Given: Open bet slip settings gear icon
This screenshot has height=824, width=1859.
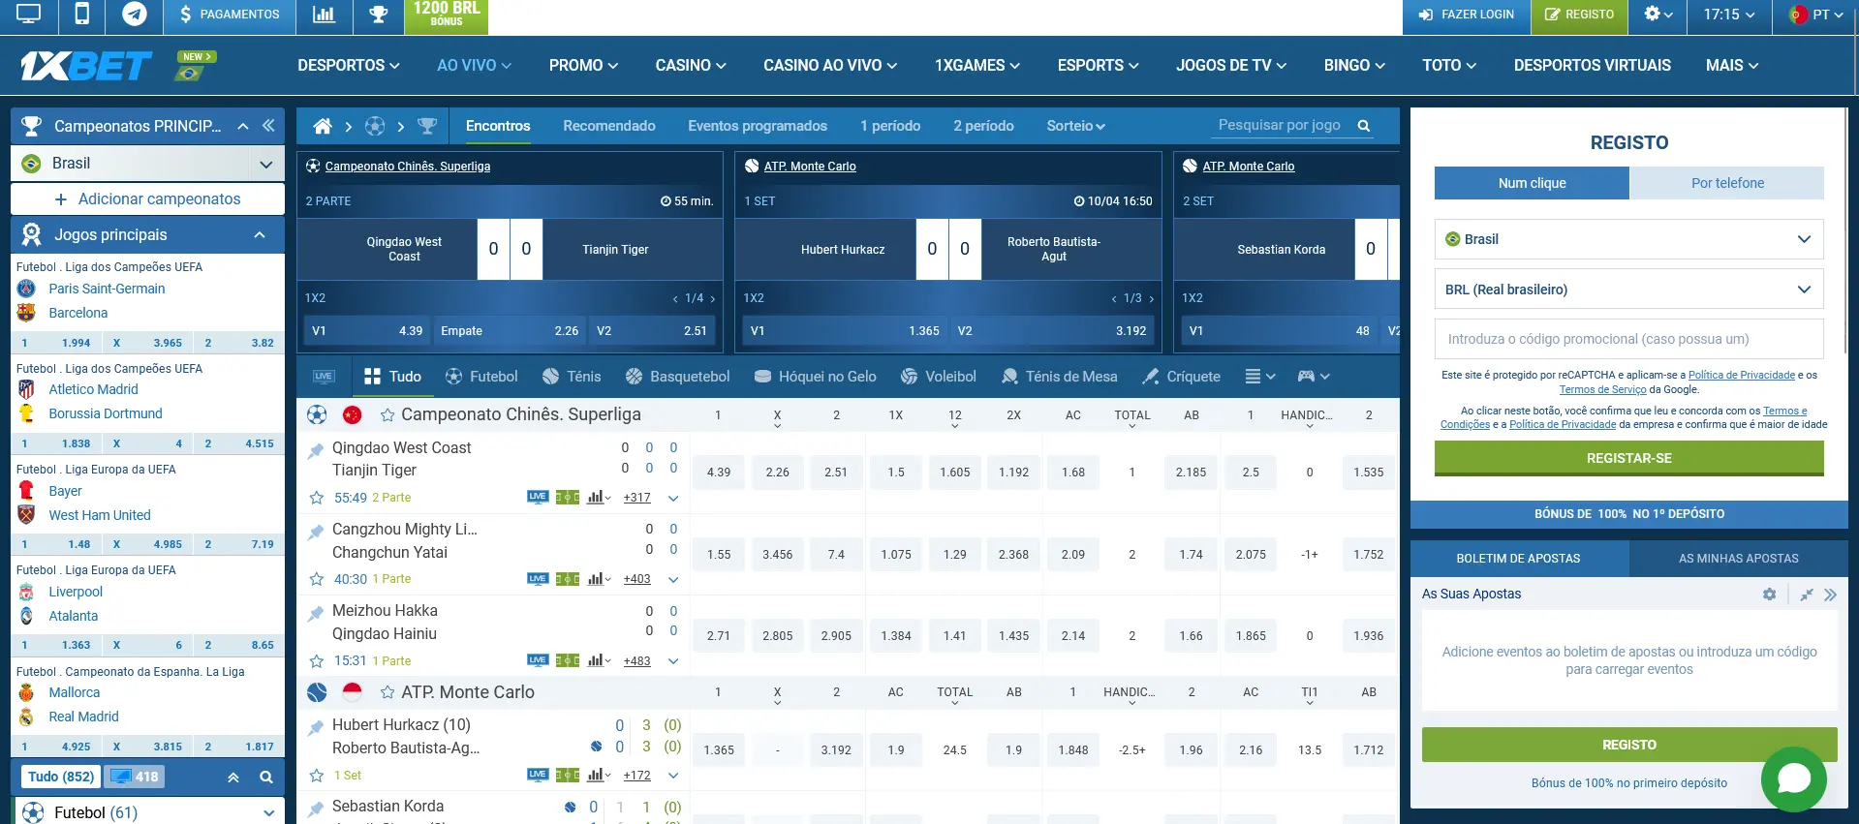Looking at the screenshot, I should pyautogui.click(x=1770, y=595).
